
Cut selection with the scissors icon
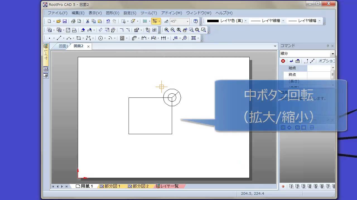(x=88, y=21)
